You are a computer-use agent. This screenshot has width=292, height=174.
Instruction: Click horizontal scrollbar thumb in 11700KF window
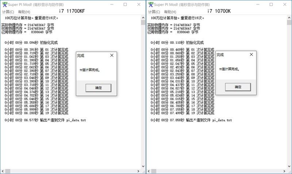pos(8,171)
